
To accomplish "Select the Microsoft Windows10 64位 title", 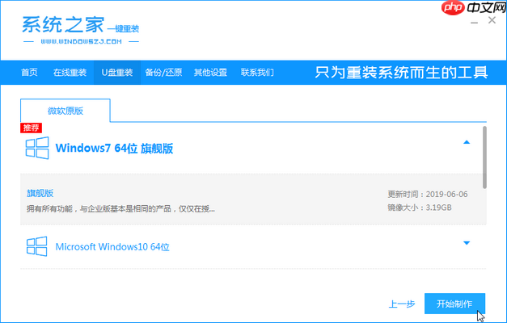I will pos(112,247).
